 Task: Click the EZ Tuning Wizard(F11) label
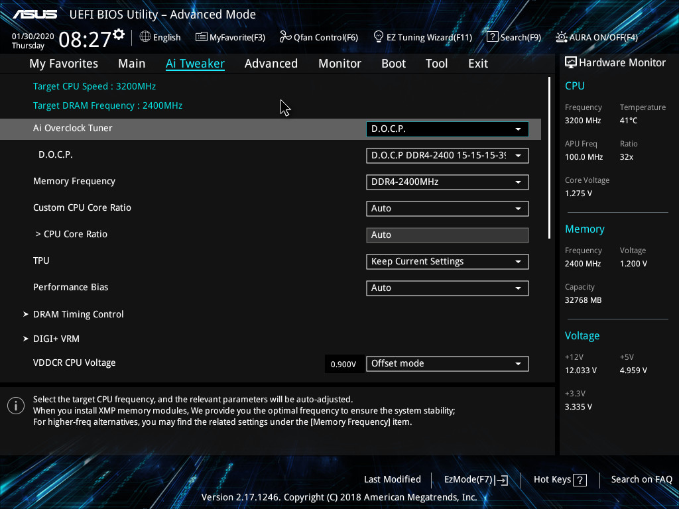[429, 37]
